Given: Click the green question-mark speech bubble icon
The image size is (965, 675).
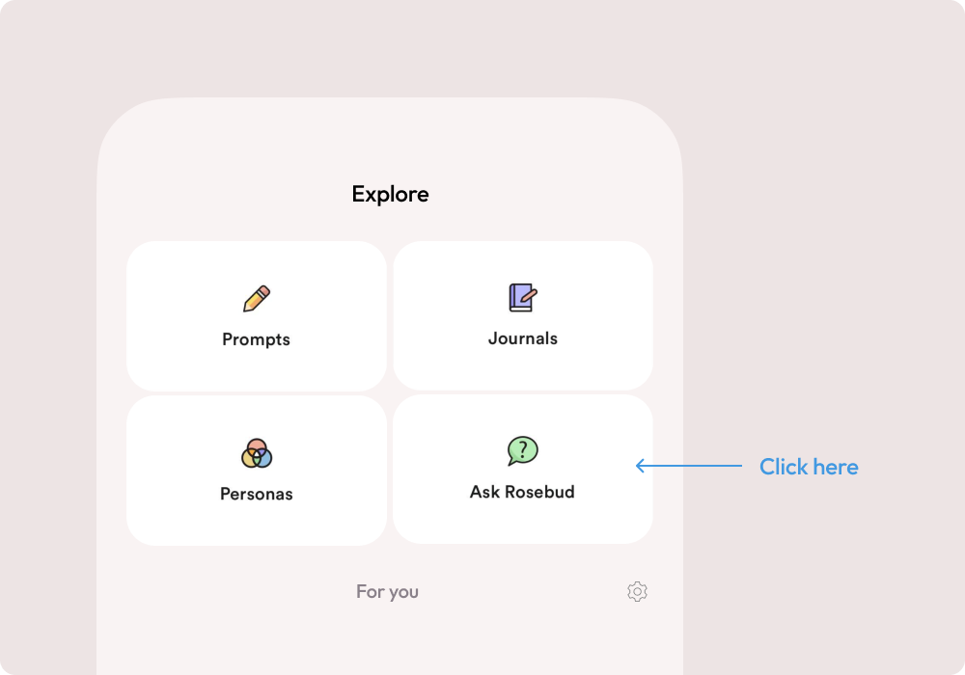Looking at the screenshot, I should (522, 450).
